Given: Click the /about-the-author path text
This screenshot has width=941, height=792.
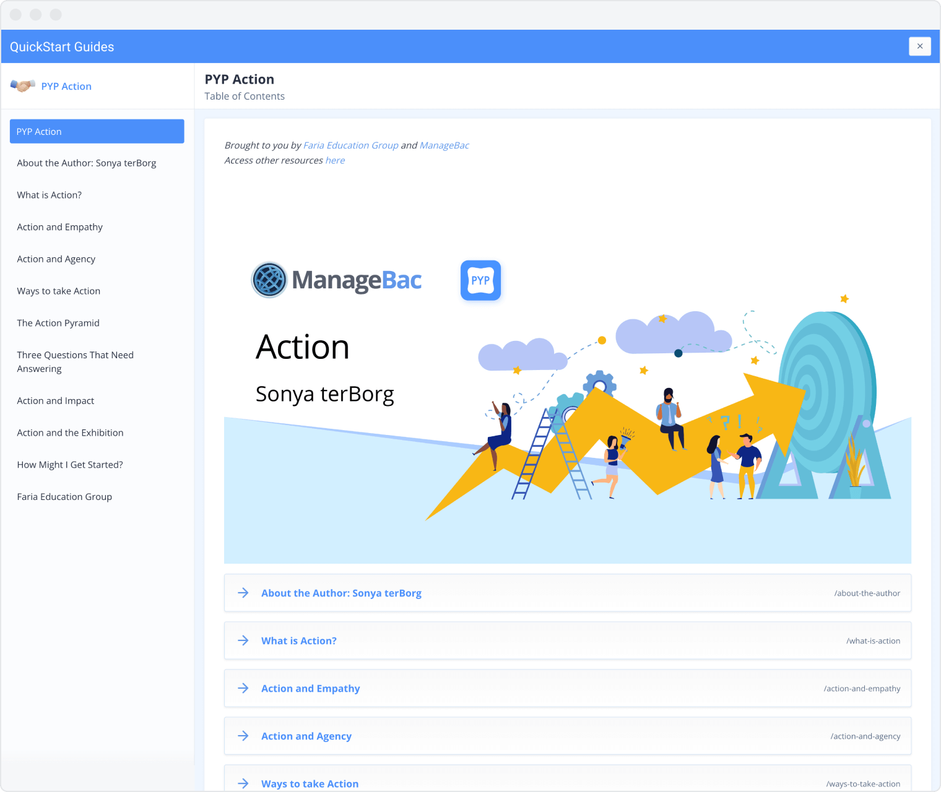Looking at the screenshot, I should [867, 593].
